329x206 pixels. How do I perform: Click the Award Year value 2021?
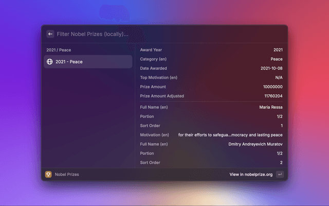pos(278,50)
